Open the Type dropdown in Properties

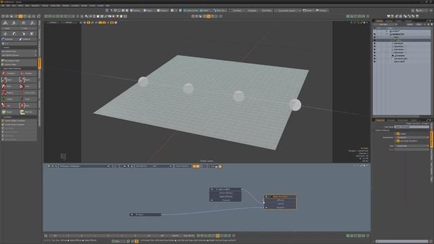click(412, 146)
